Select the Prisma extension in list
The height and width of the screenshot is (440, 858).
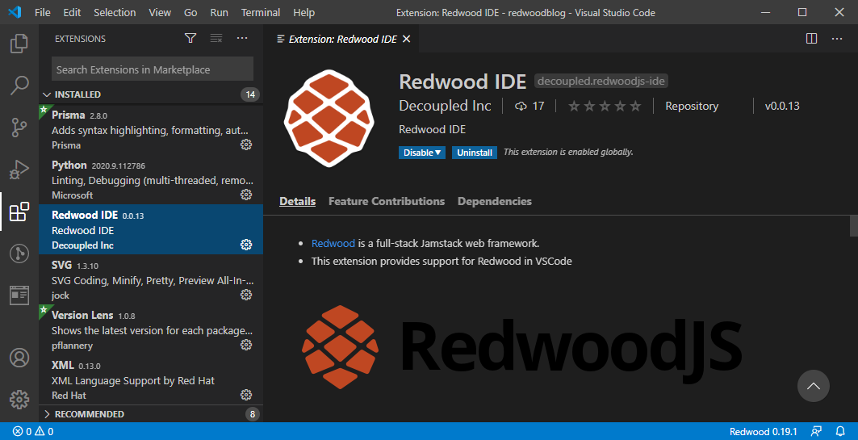pos(151,129)
